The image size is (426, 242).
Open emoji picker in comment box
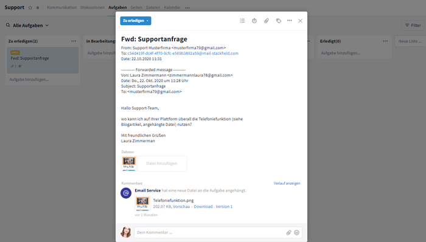click(297, 232)
